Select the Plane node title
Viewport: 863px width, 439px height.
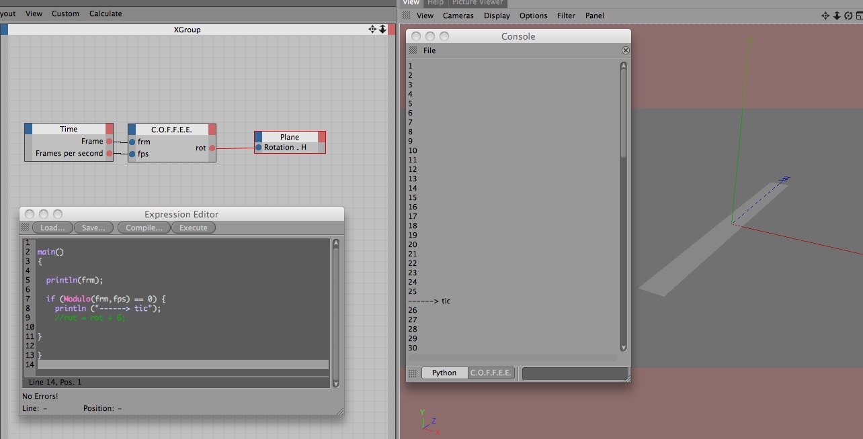click(290, 137)
